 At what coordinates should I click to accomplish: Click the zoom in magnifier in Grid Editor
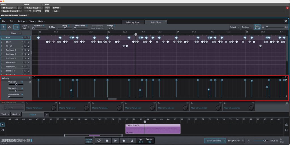(x=286, y=27)
